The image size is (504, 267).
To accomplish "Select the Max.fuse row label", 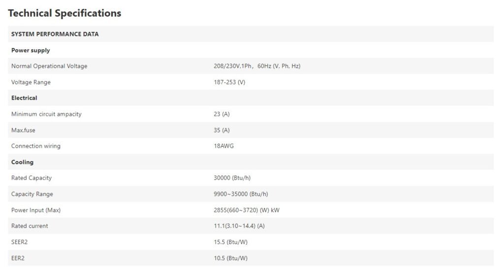I will 23,130.
